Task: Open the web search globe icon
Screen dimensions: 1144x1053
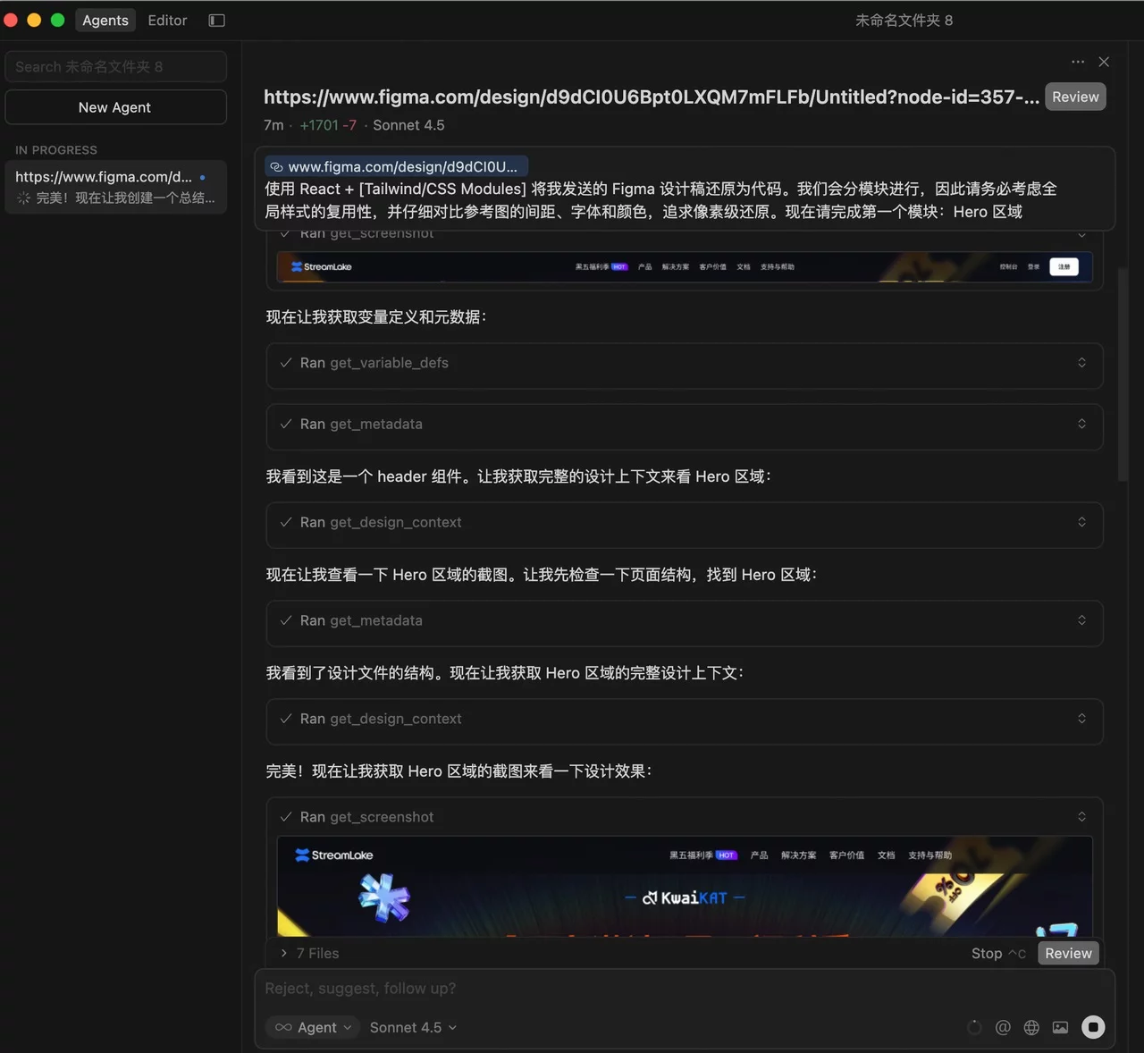Action: 1031,1027
